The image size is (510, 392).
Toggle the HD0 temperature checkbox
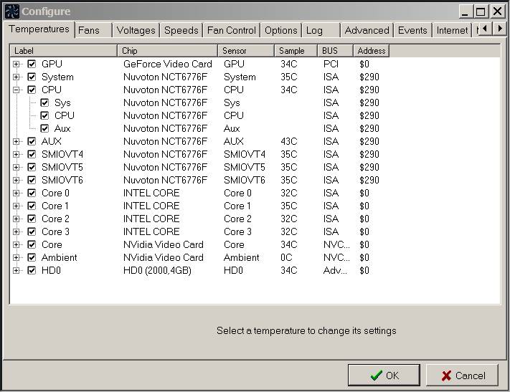click(32, 271)
